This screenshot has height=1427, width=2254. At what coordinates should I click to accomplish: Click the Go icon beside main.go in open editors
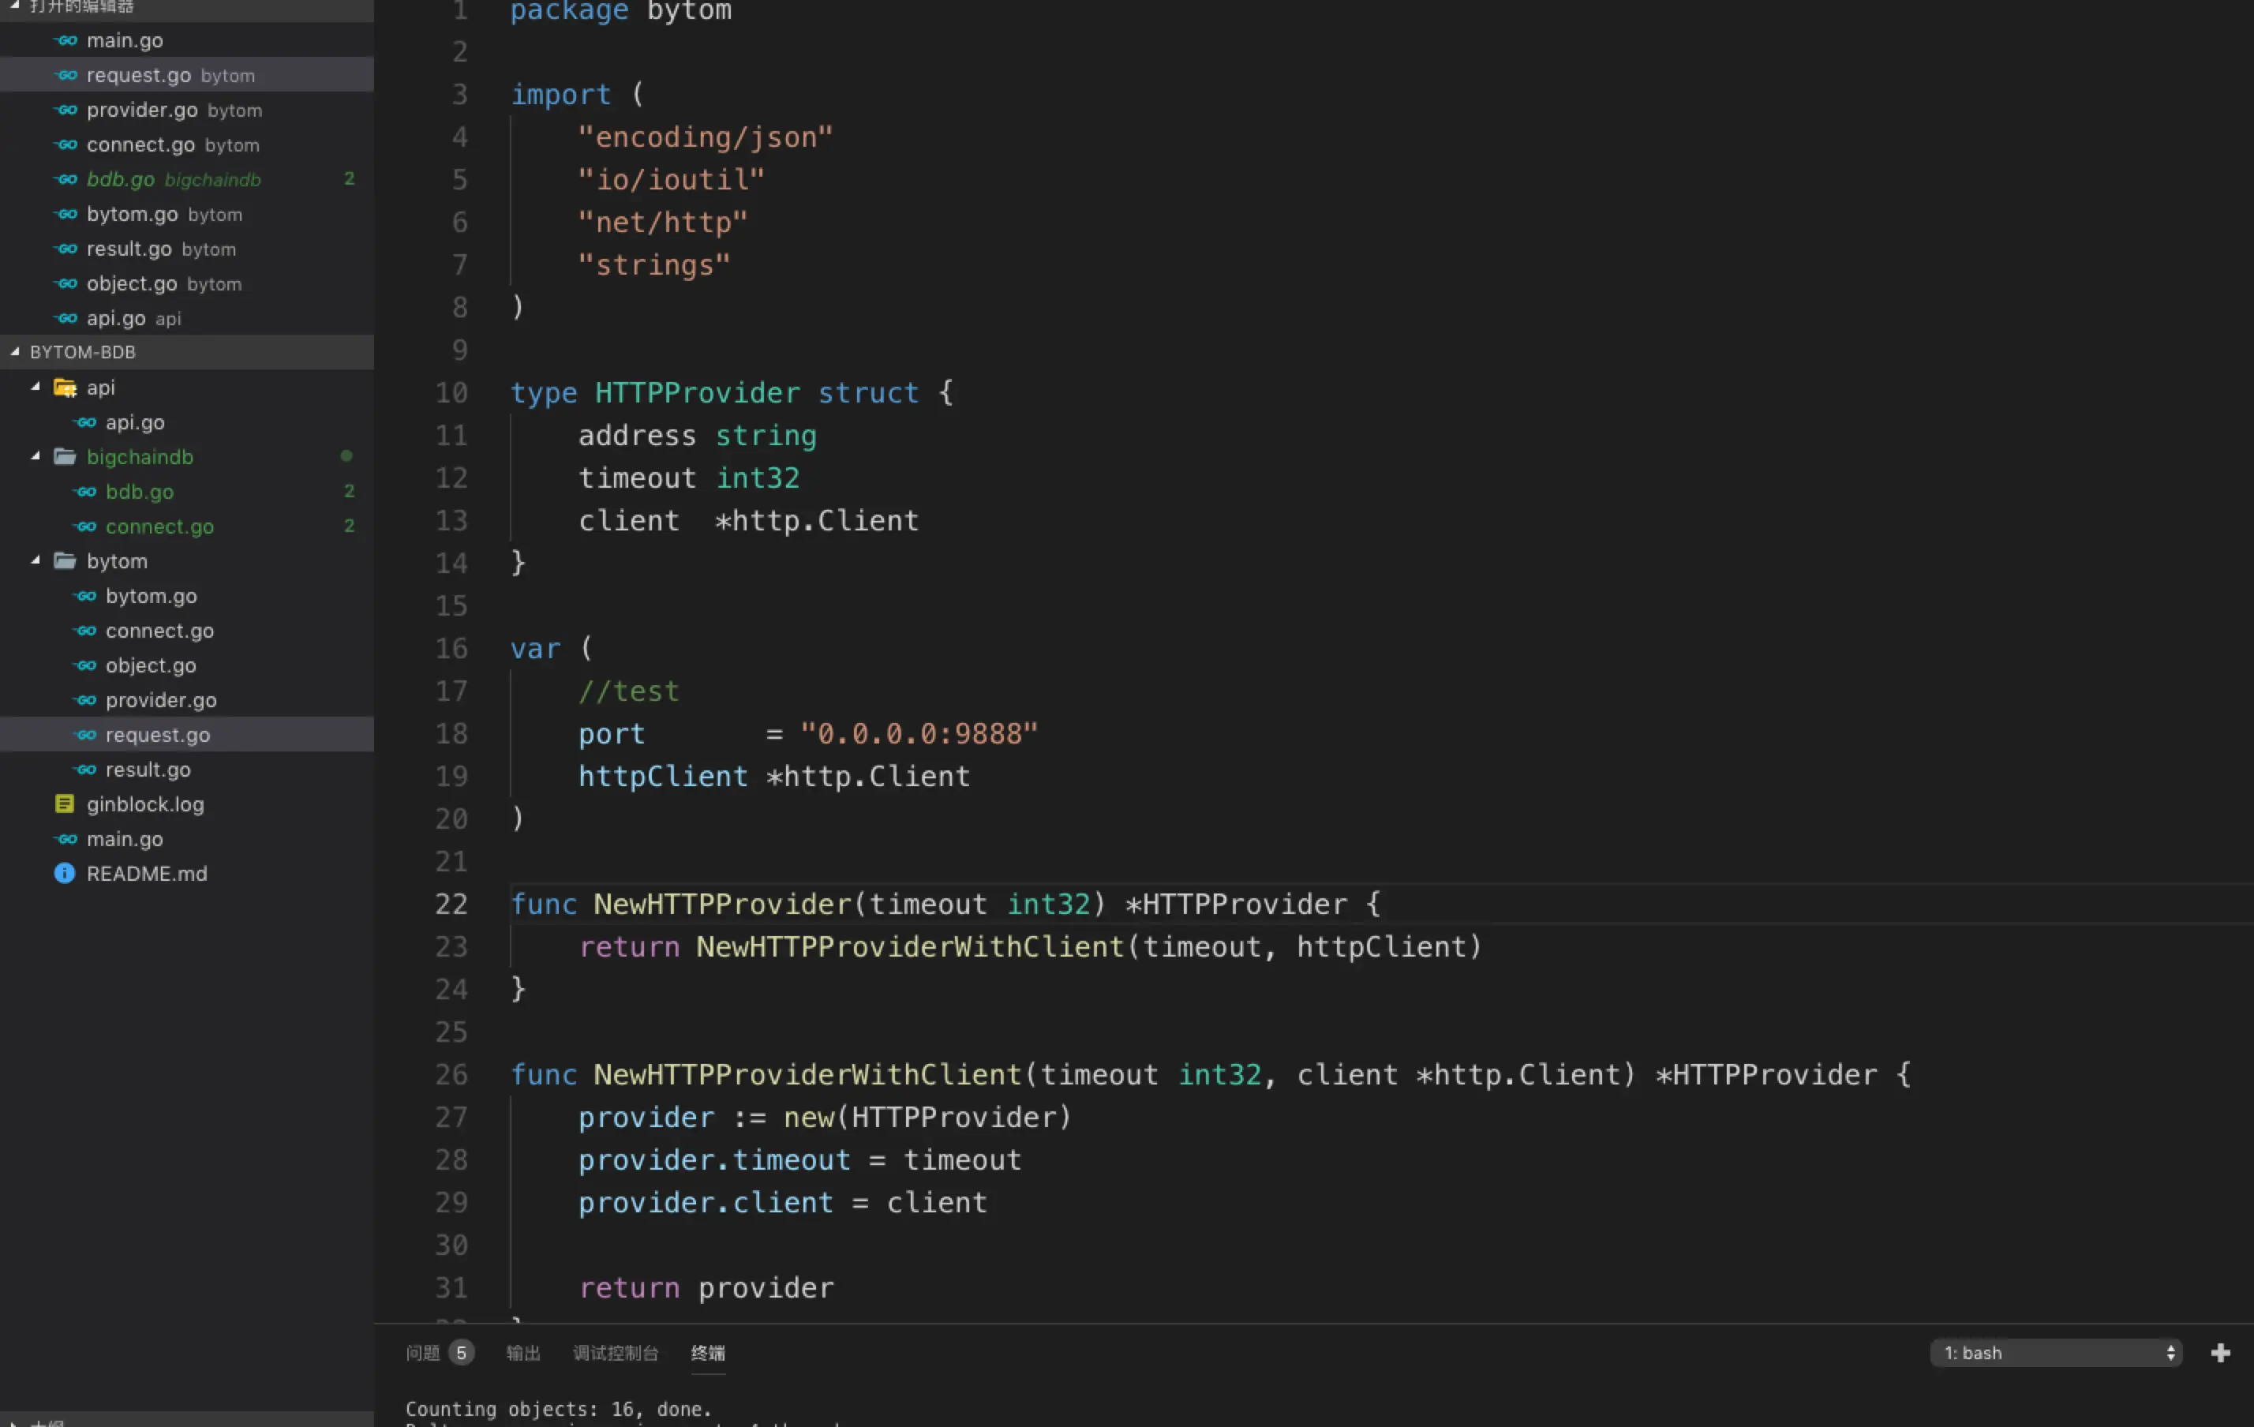coord(66,40)
